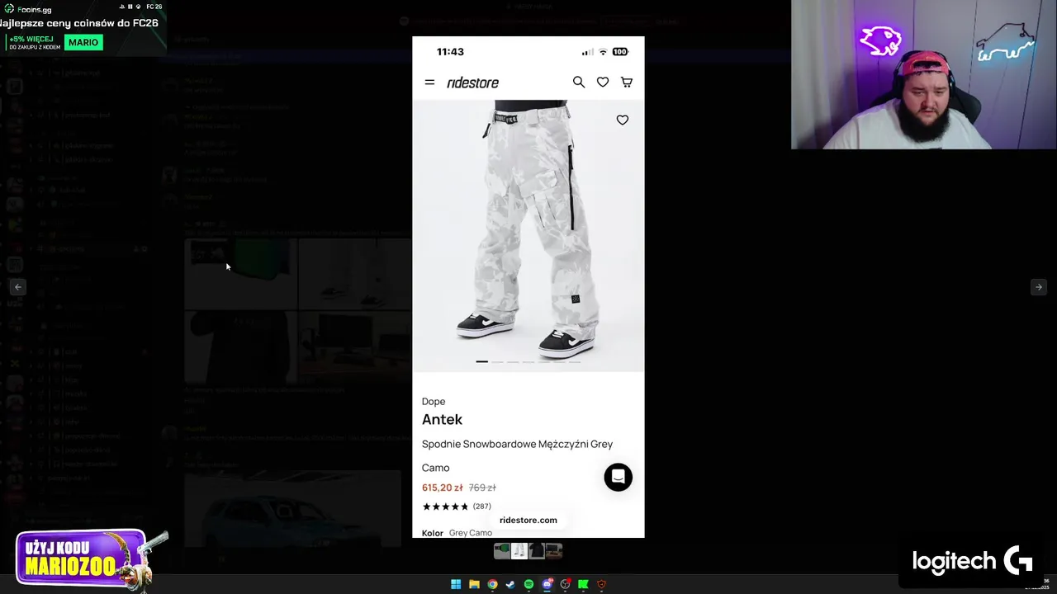The image size is (1057, 594).
Task: Click the Antek product title
Action: [x=442, y=419]
